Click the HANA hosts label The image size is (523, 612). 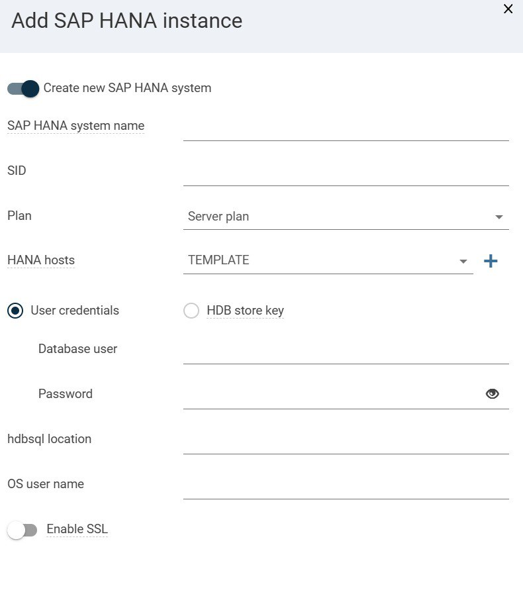tap(41, 260)
